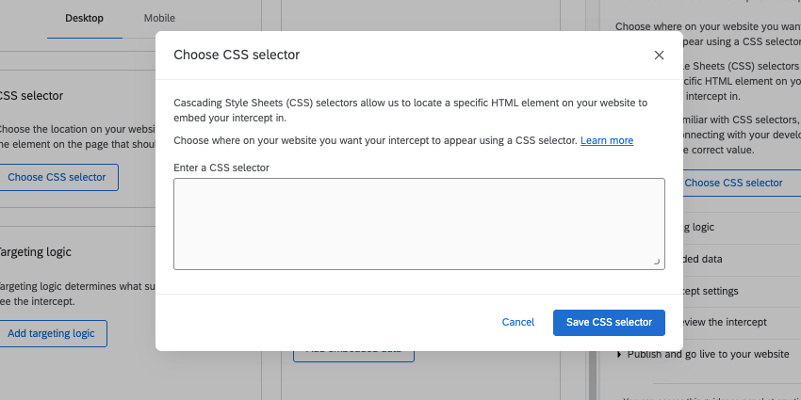Screen dimensions: 801x400
Task: Click the text area resize handle
Action: click(657, 263)
